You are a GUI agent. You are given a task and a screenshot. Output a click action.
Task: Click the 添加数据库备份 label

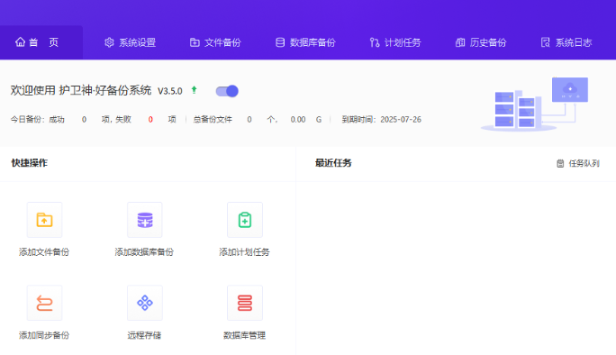pos(144,252)
